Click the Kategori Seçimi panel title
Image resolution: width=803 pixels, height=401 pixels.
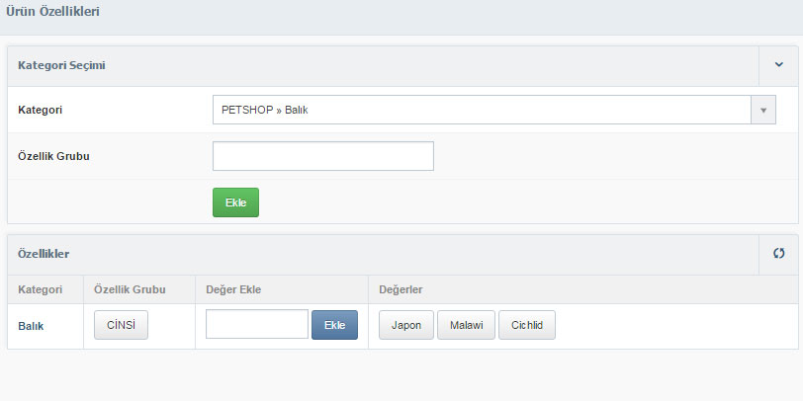pyautogui.click(x=61, y=65)
